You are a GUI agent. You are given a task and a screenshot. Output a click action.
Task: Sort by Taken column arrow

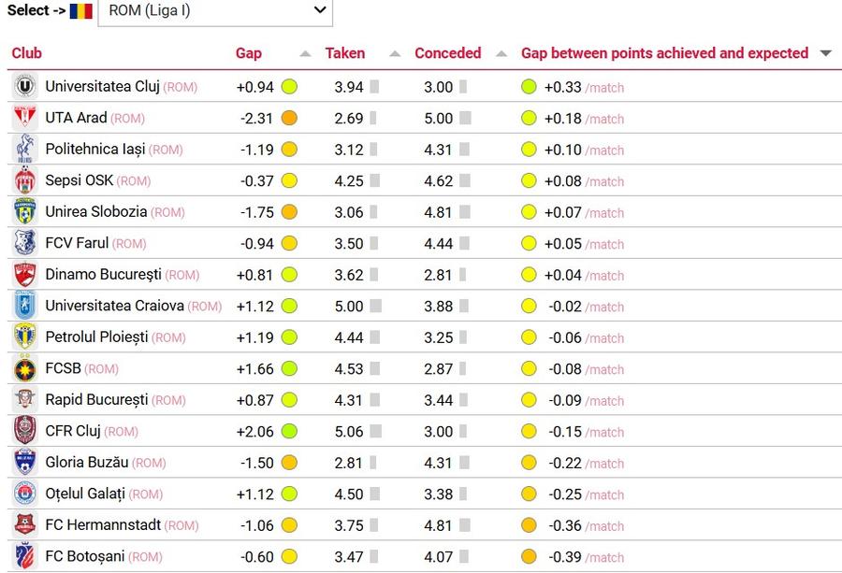(395, 53)
